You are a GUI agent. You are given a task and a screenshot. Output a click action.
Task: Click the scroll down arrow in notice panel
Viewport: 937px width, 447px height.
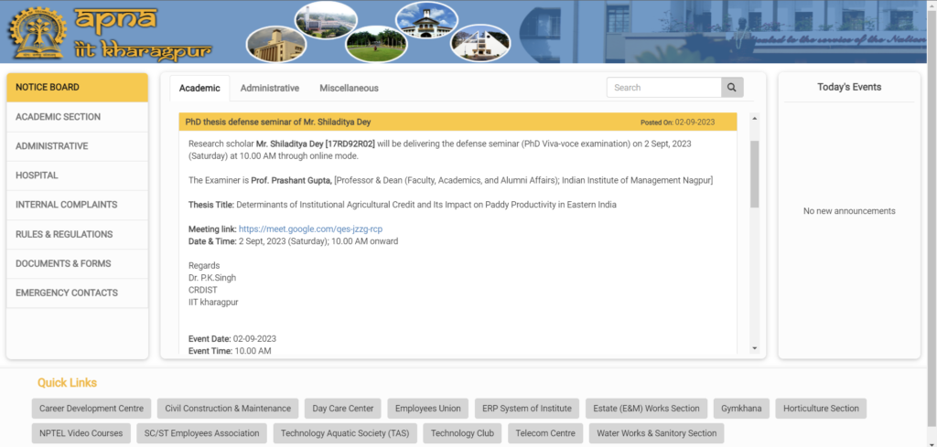pos(754,348)
